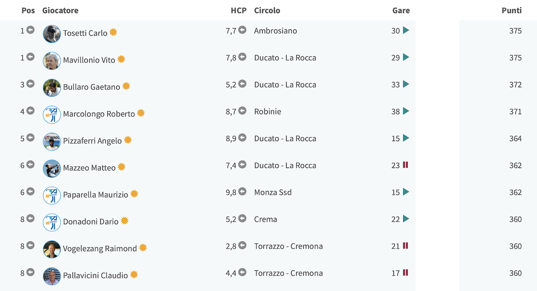Click Mavillonio Vito's profile photo thumbnail
Viewport: 537px width, 291px height.
click(52, 61)
